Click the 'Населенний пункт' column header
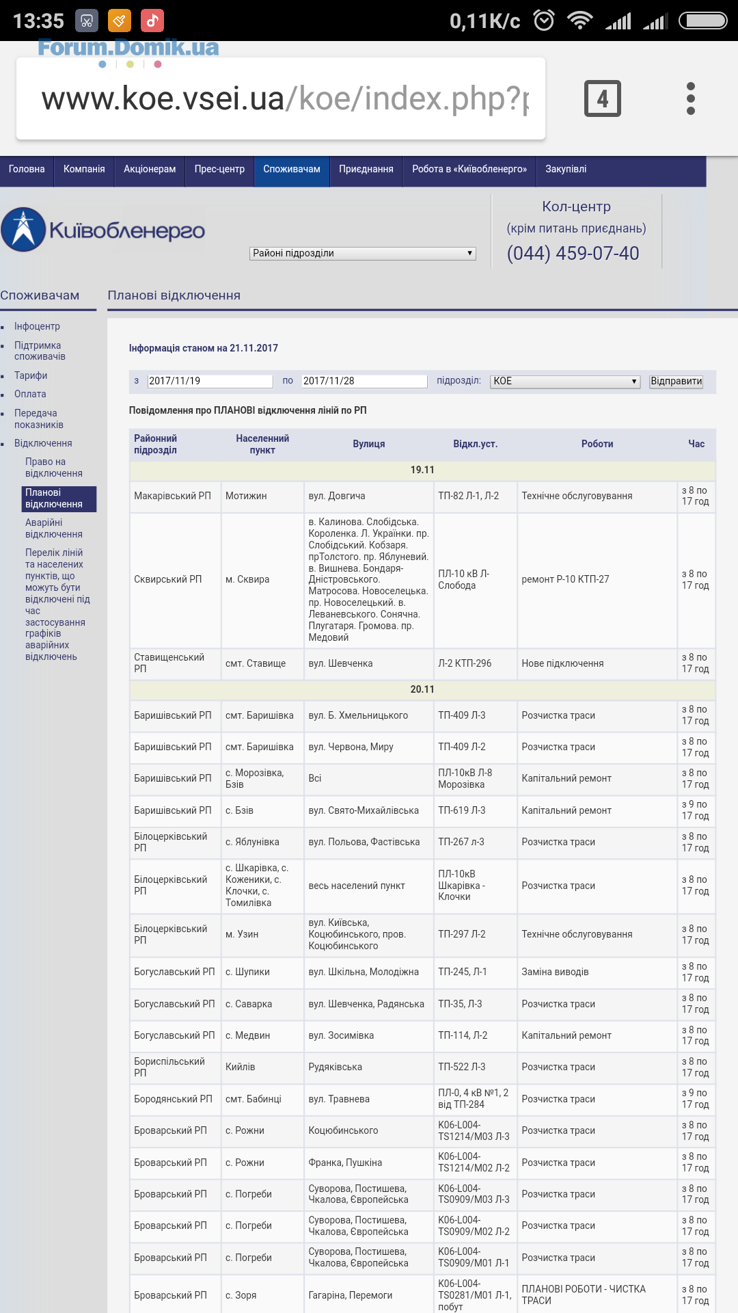This screenshot has height=1313, width=738. (x=262, y=444)
